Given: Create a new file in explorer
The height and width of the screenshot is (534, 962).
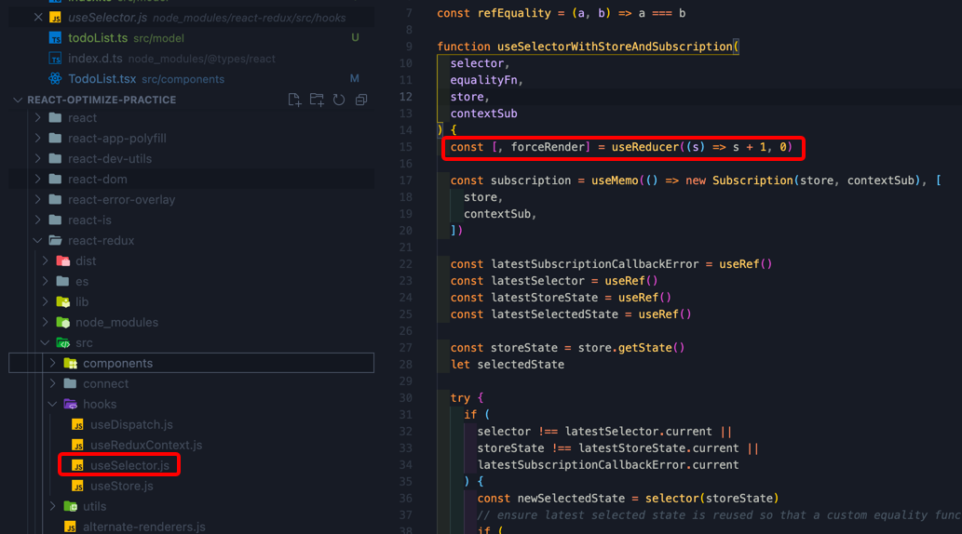Looking at the screenshot, I should (x=294, y=100).
